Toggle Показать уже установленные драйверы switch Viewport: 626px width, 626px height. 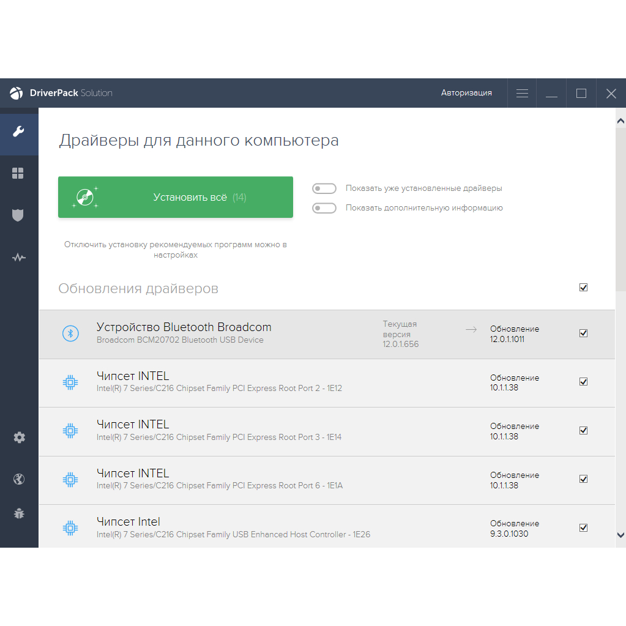point(324,188)
